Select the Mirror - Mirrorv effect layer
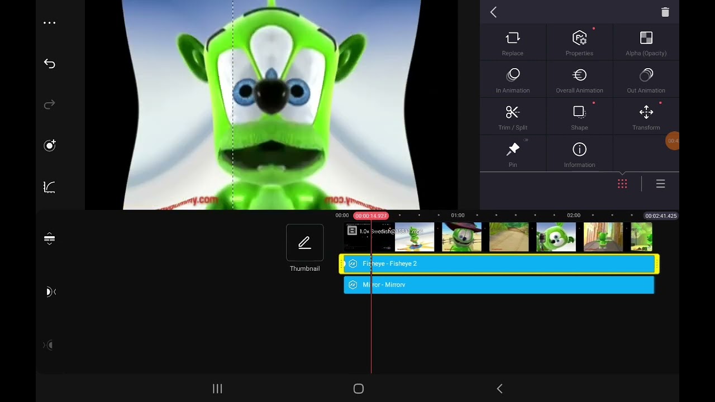This screenshot has width=715, height=402. [499, 285]
